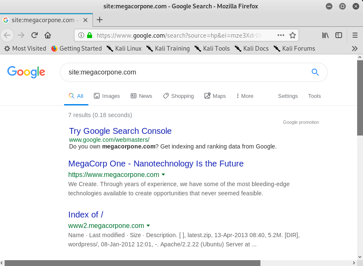
Task: Bookmark this page with star icon
Action: coord(293,35)
